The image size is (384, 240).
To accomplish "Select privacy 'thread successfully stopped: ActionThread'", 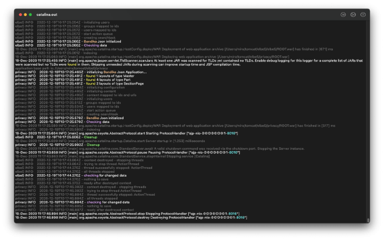I will click(x=85, y=195).
